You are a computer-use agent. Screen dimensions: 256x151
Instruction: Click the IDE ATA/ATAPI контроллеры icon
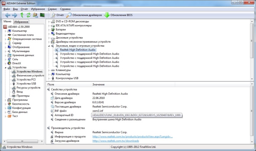53,26
